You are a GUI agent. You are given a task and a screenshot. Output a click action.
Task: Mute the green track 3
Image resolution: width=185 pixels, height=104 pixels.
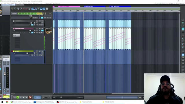(x=40, y=51)
